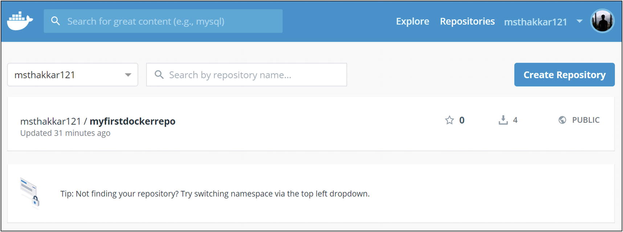Expand the msthakkar121 account menu arrow

579,21
